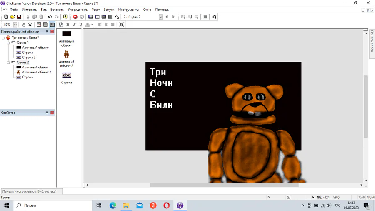Stop the running application
Viewport: 375px width, 211px height.
(x=205, y=17)
